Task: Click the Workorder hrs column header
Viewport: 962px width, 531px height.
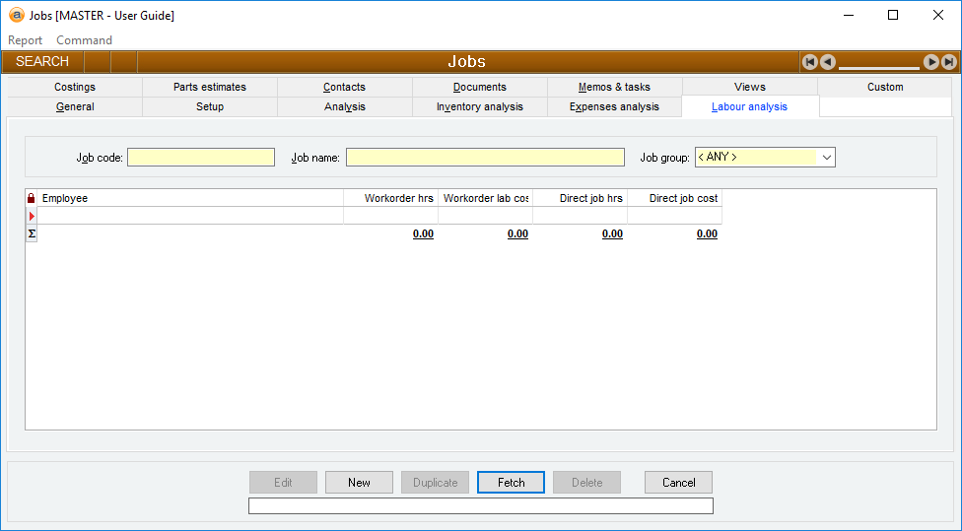Action: (391, 199)
